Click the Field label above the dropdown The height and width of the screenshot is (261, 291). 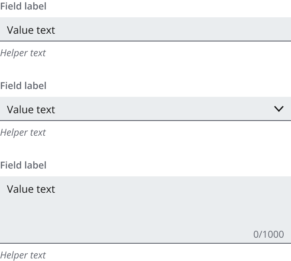[x=23, y=86]
